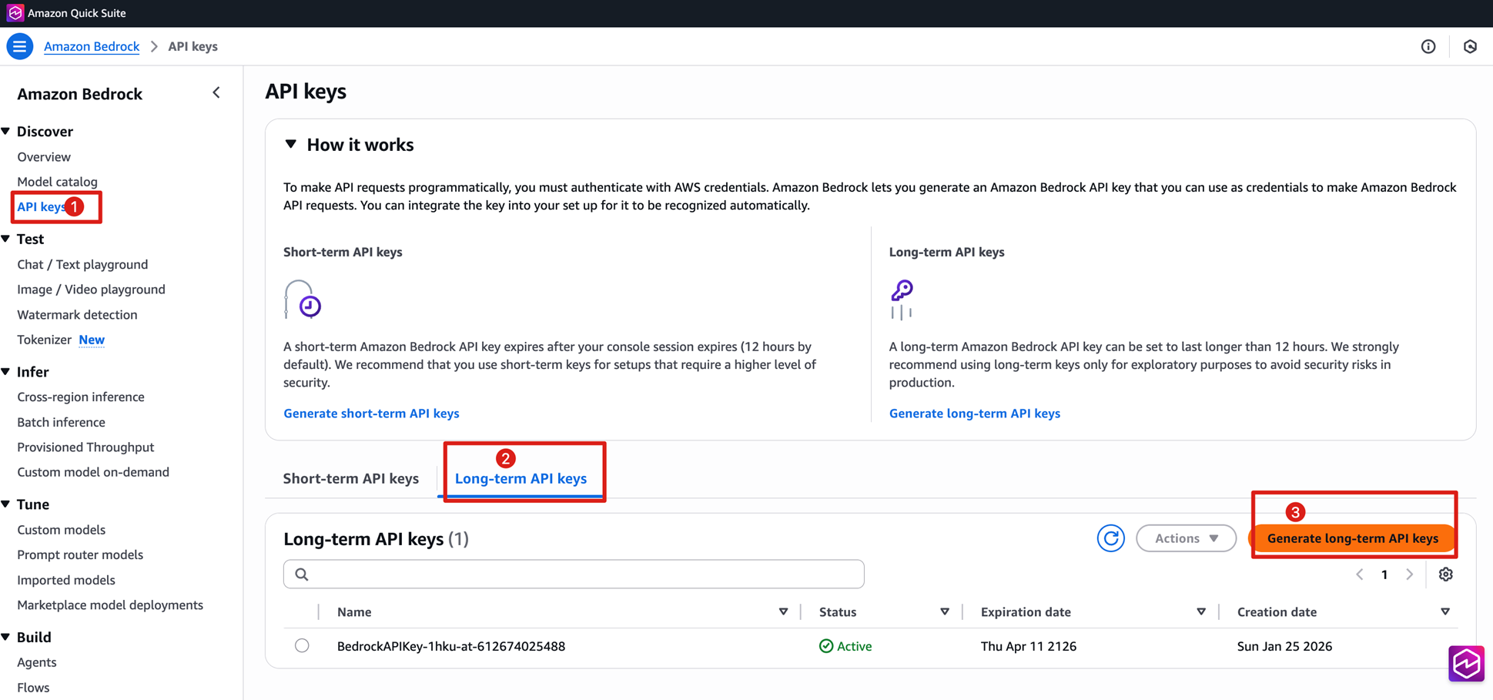Click the long-term key icon
Viewport: 1493px width, 700px height.
[902, 300]
